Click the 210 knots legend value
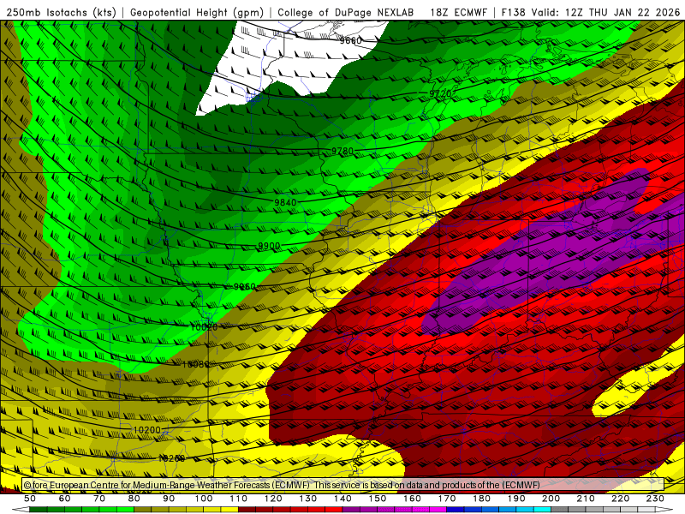The height and width of the screenshot is (514, 685). coord(586,499)
